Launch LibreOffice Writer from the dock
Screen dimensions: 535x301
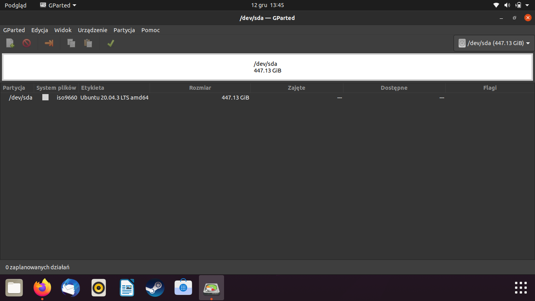tap(127, 288)
